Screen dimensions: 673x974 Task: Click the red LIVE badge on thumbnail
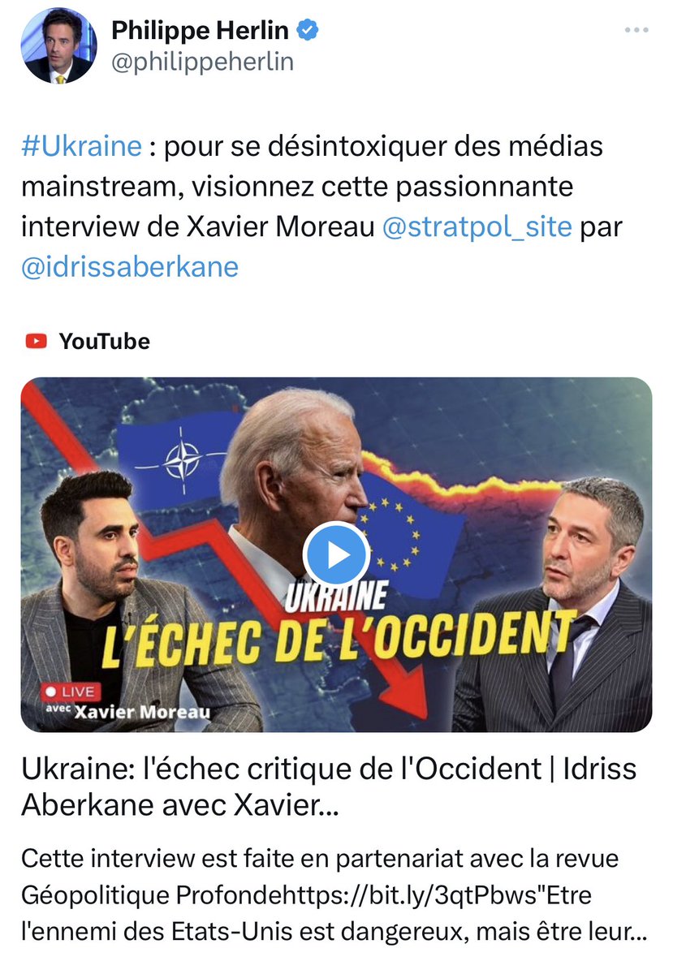click(70, 692)
